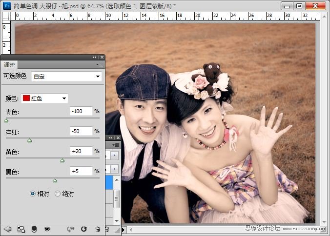This screenshot has width=330, height=236.
Task: Switch to the 调整 tab
Action: point(9,65)
